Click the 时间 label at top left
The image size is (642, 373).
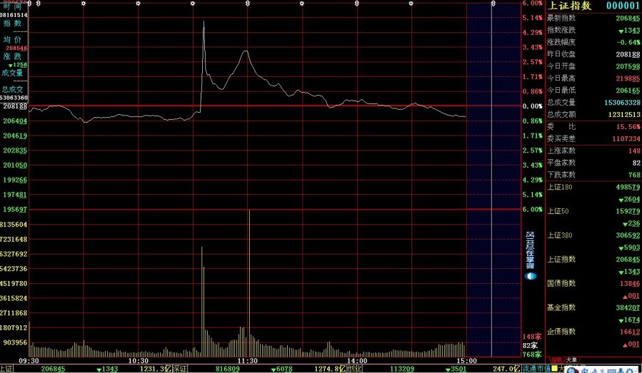click(x=12, y=6)
